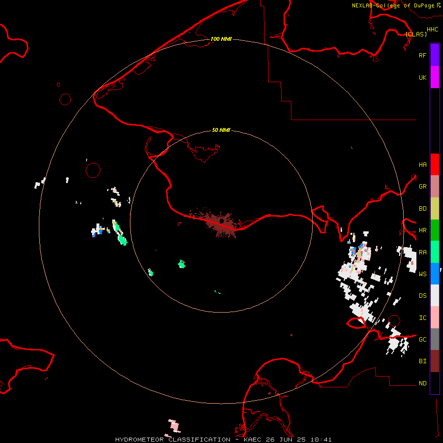Click the radar site center dot
This screenshot has width=443, height=443.
[222, 221]
